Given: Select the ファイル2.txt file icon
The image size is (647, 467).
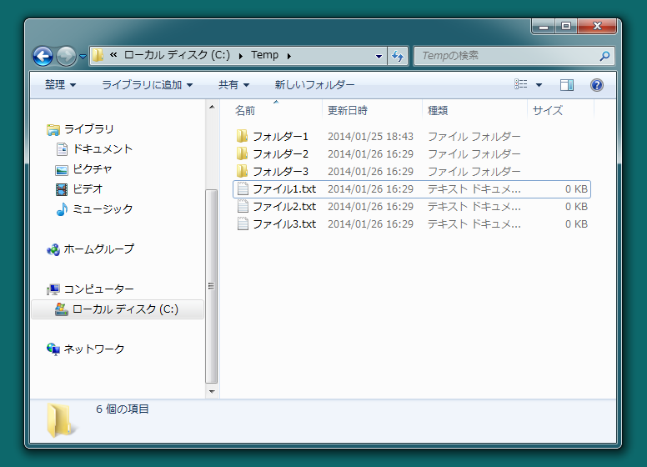Looking at the screenshot, I should tap(243, 206).
